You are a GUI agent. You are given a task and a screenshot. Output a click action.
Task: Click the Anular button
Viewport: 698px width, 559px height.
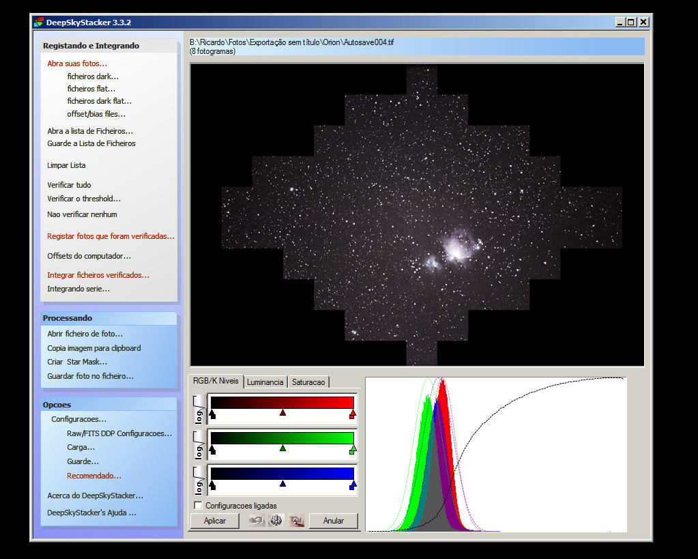334,521
